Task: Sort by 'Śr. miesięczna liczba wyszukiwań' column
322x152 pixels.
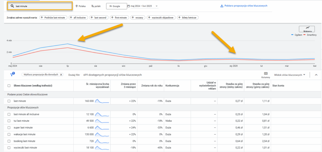Action: tap(97, 85)
